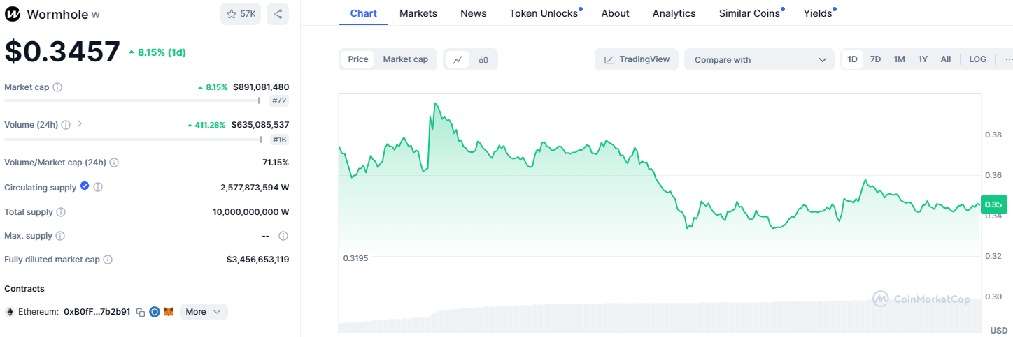Click the Volume (24h) progress bar

point(134,140)
